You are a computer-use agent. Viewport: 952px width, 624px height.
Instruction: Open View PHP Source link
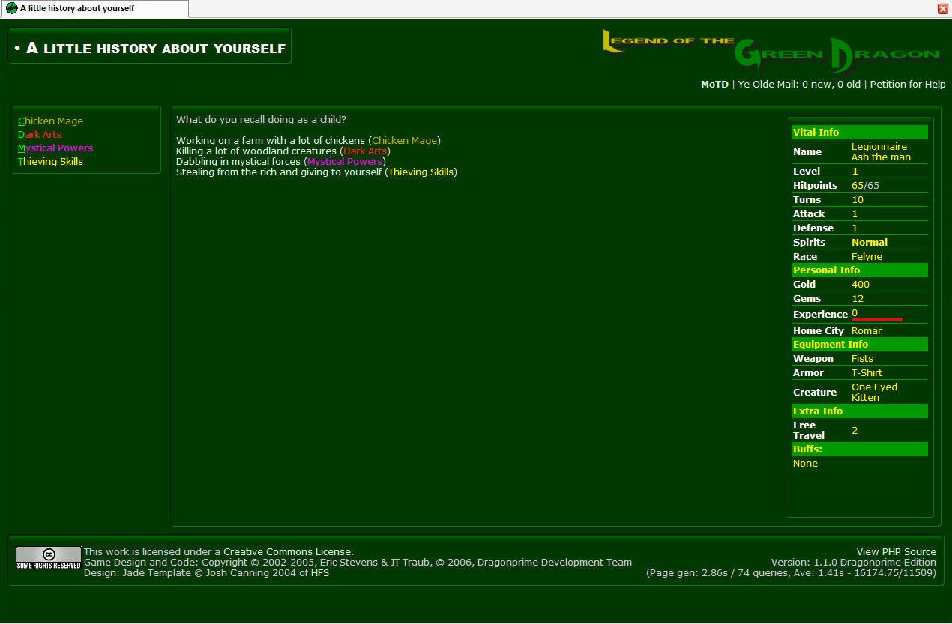click(896, 552)
